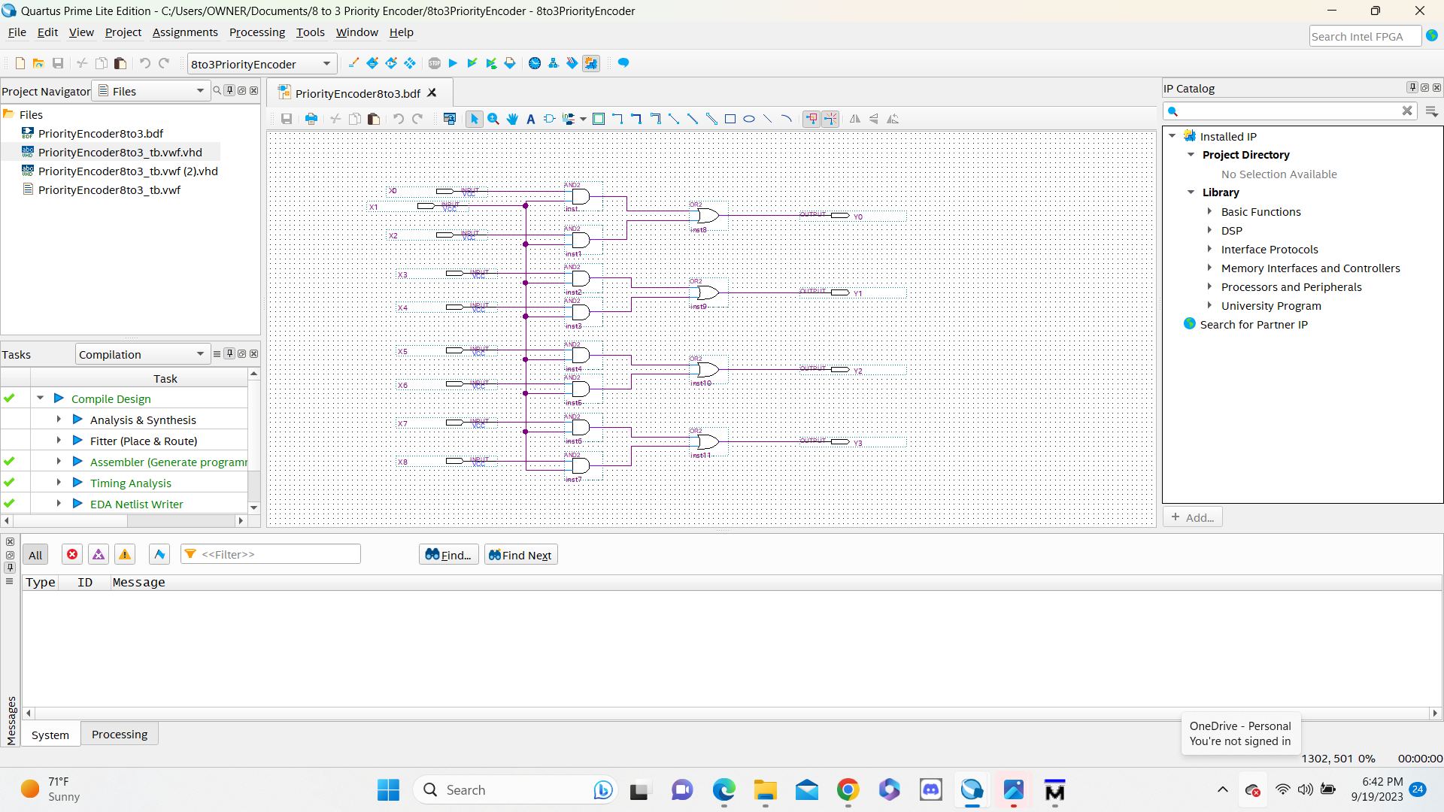This screenshot has height=812, width=1444.
Task: Switch to the Processing messages tab
Action: coord(120,735)
